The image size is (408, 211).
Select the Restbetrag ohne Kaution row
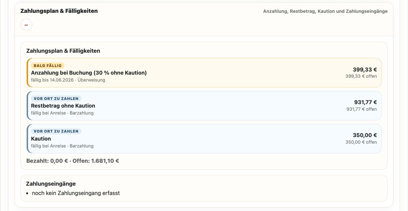(x=204, y=105)
